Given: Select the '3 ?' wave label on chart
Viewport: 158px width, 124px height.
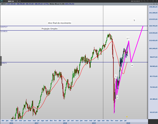Looking at the screenshot, I should 128,39.
